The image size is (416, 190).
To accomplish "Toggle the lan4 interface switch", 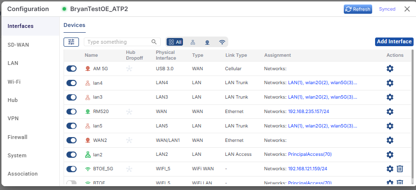I will coord(71,83).
